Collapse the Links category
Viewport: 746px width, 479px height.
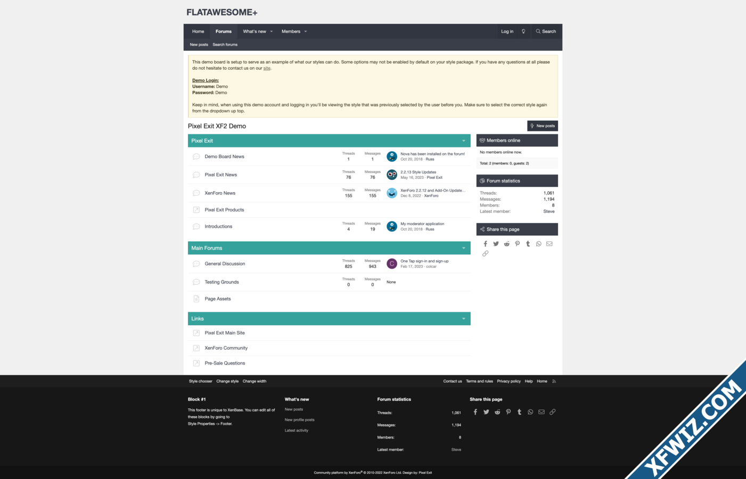click(463, 319)
